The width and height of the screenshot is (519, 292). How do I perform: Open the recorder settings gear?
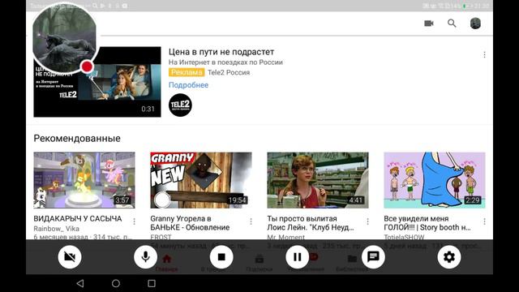coord(449,257)
